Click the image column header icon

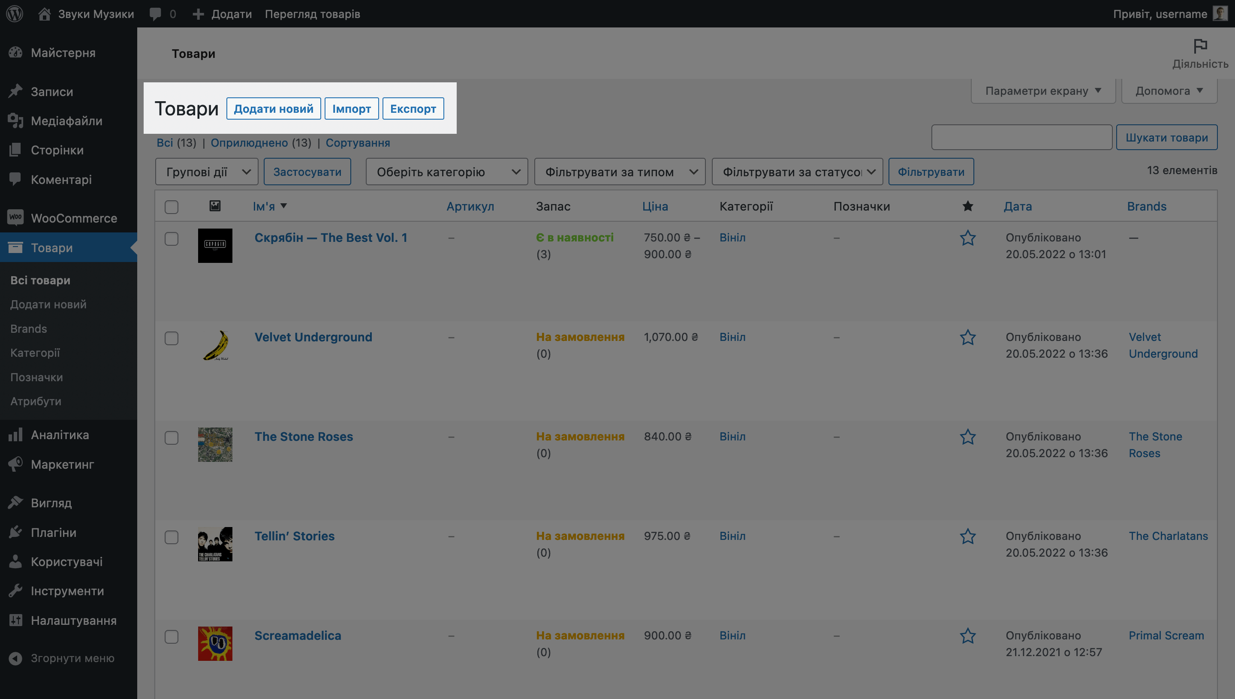[x=215, y=206]
